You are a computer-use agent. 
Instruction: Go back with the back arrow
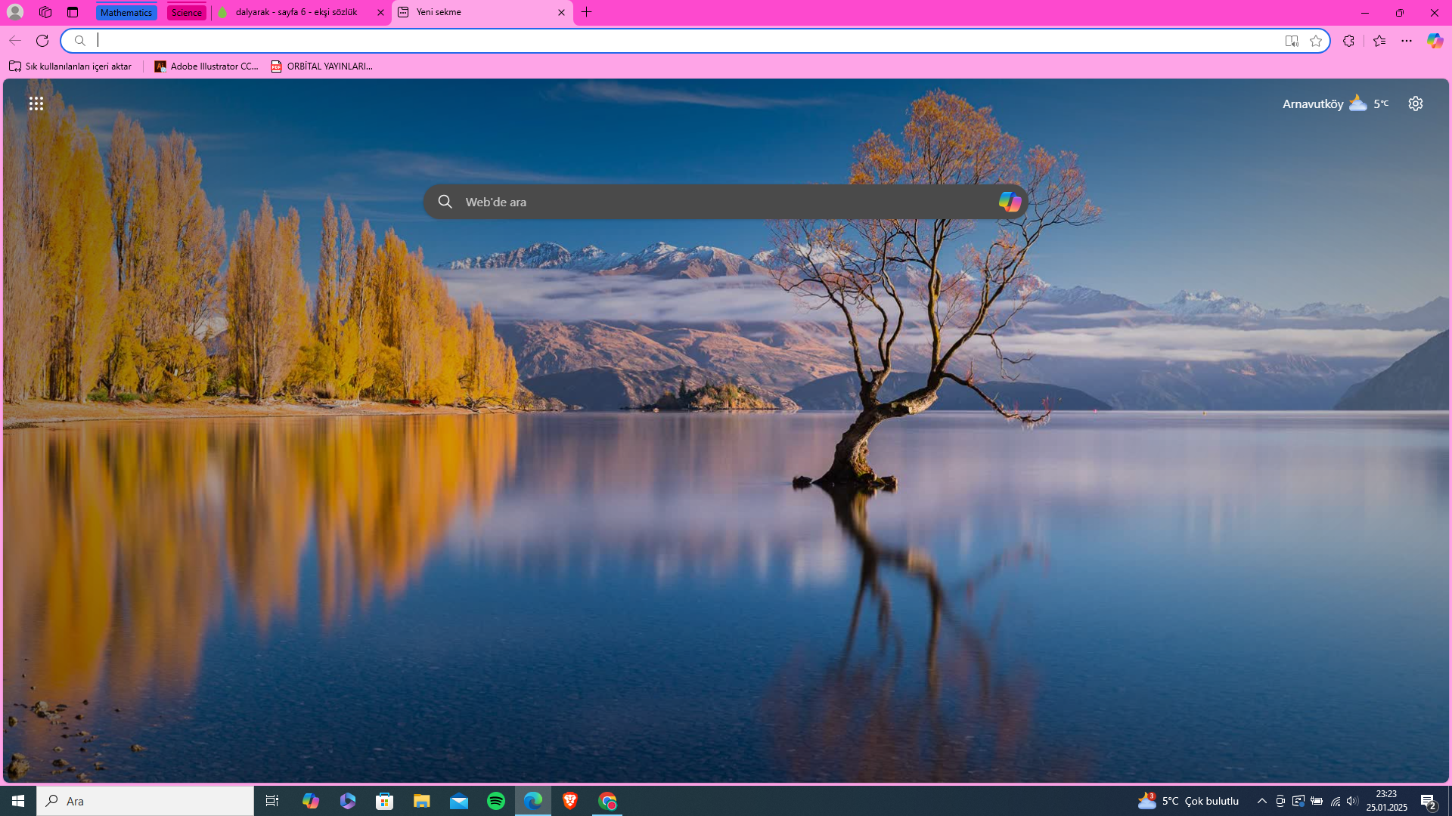[x=15, y=41]
